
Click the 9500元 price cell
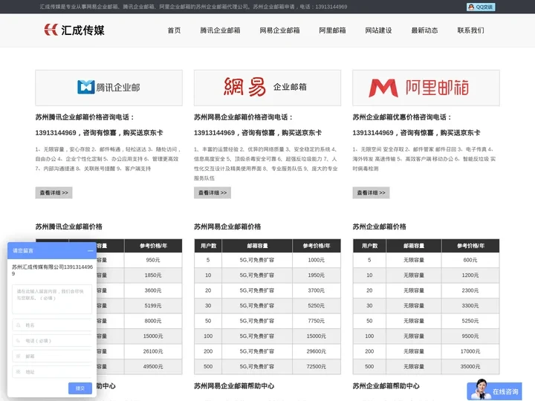point(470,336)
